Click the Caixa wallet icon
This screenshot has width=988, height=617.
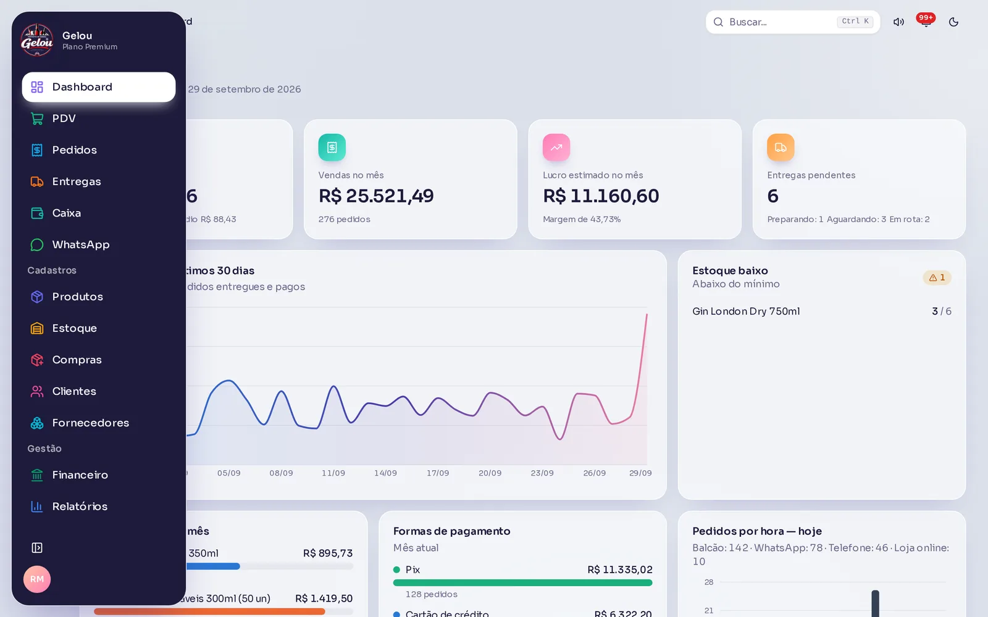37,213
